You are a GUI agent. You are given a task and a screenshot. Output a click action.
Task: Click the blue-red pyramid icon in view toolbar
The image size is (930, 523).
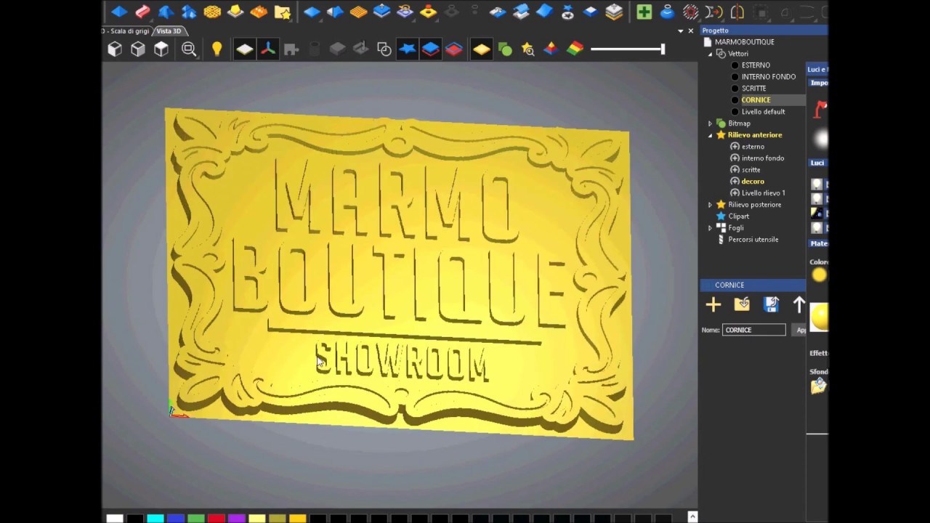coord(551,49)
